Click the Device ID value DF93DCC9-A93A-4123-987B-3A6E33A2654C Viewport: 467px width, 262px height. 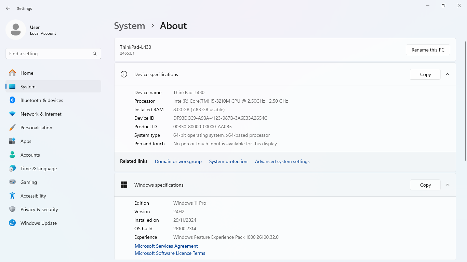click(220, 118)
